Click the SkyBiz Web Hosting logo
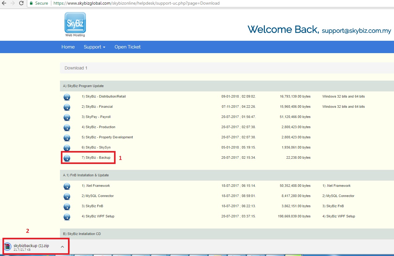 click(75, 24)
